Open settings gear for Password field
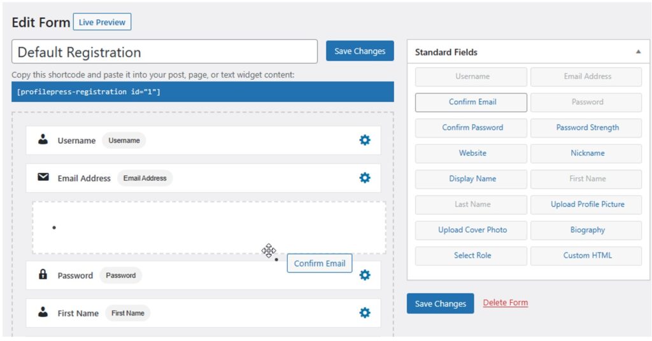This screenshot has height=341, width=652. (x=365, y=275)
